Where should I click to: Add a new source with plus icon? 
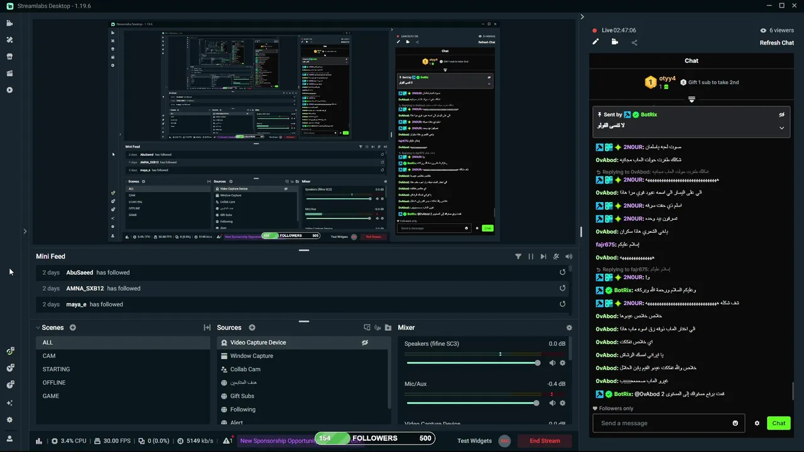(x=252, y=328)
